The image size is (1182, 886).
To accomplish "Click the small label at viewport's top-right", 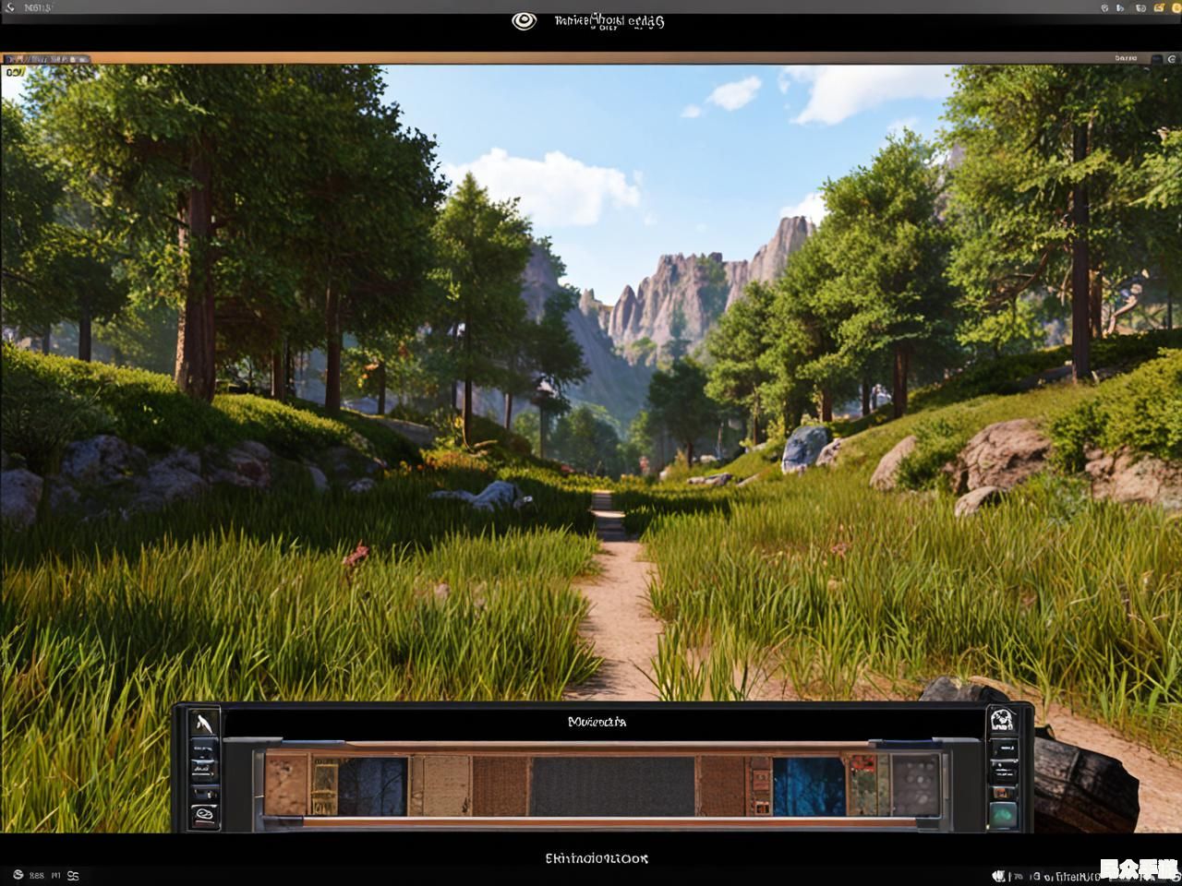I will pyautogui.click(x=1126, y=58).
